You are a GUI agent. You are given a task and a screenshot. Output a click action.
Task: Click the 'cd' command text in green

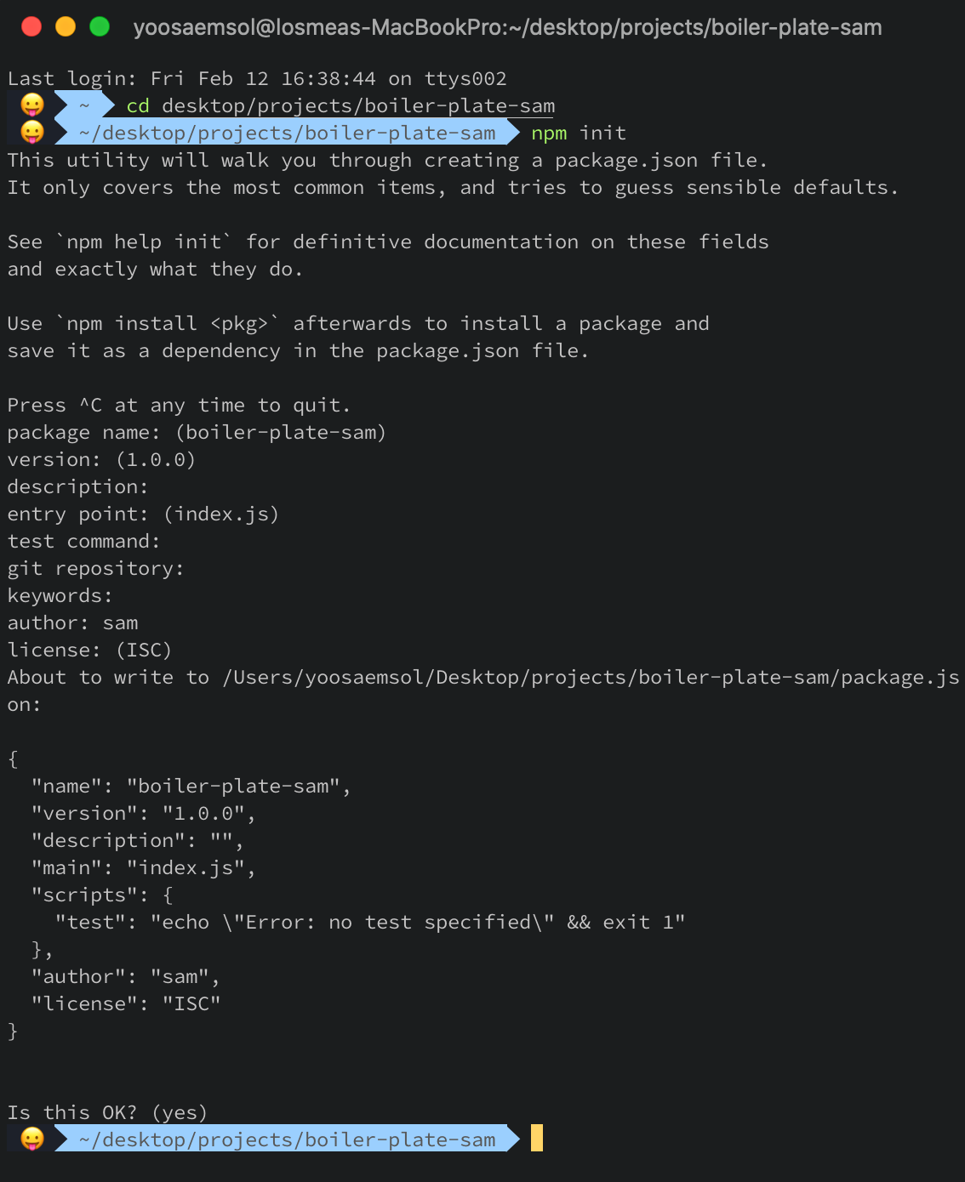point(138,106)
